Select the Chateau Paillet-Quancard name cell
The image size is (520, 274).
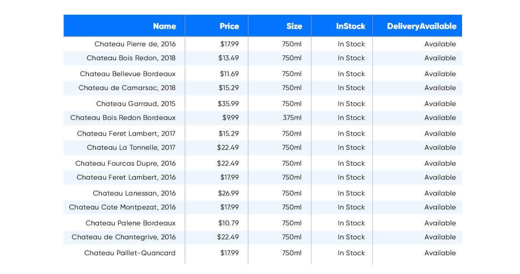130,253
